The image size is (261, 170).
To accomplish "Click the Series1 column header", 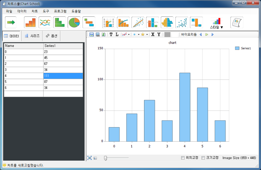I will (x=63, y=46).
